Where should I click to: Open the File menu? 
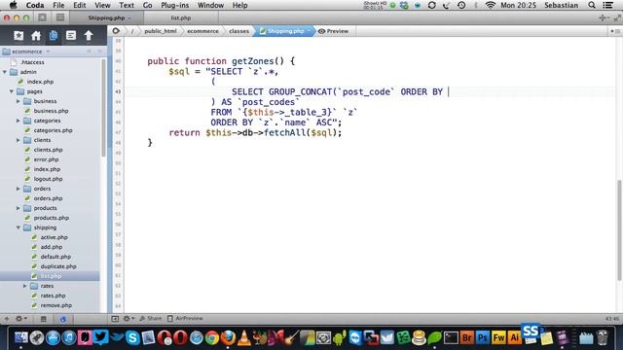[x=58, y=5]
